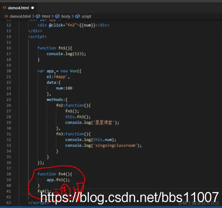Click 'this.fn3();' on line 28
This screenshot has width=222, height=208.
[x=78, y=117]
